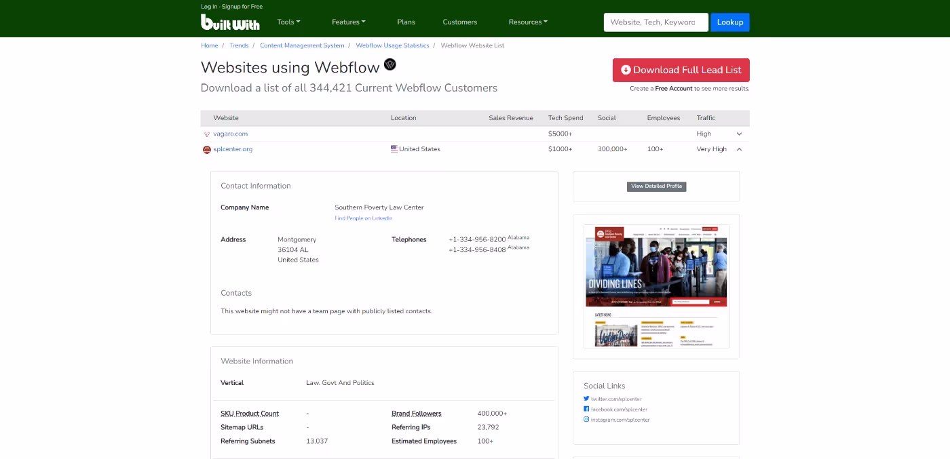This screenshot has width=950, height=459.
Task: Click the phone number +1-334-956-8200
Action: coord(477,240)
